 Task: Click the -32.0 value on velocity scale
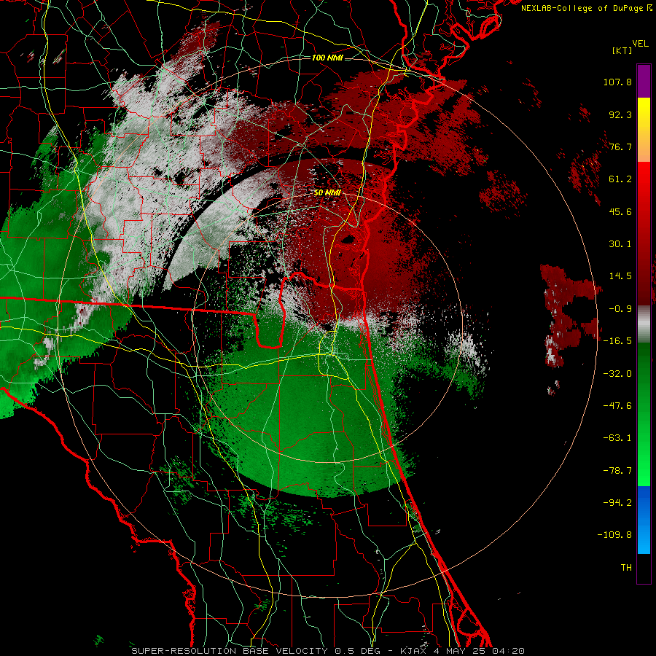click(x=617, y=374)
